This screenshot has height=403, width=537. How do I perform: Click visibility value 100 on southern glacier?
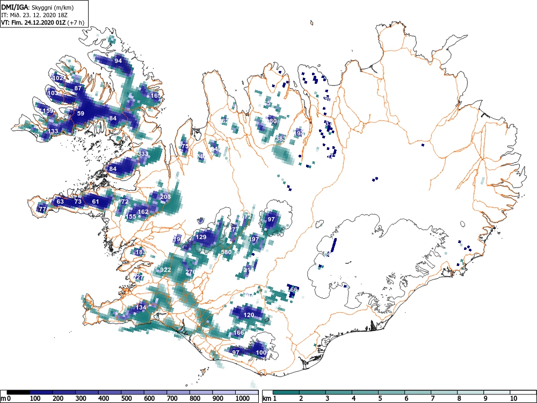tap(262, 352)
